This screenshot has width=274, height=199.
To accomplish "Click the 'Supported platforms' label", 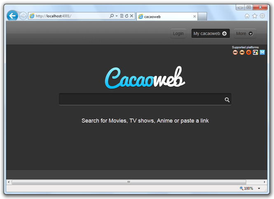I will coord(245,47).
